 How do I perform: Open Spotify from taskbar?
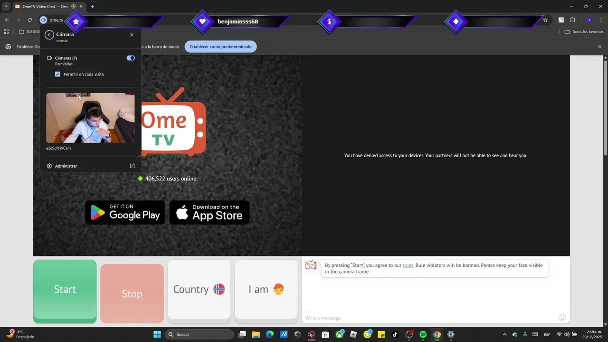coord(423,334)
